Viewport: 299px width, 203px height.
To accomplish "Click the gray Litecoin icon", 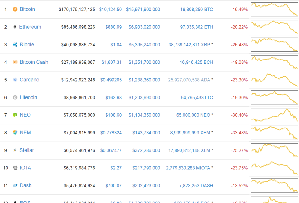I will coord(15,98).
